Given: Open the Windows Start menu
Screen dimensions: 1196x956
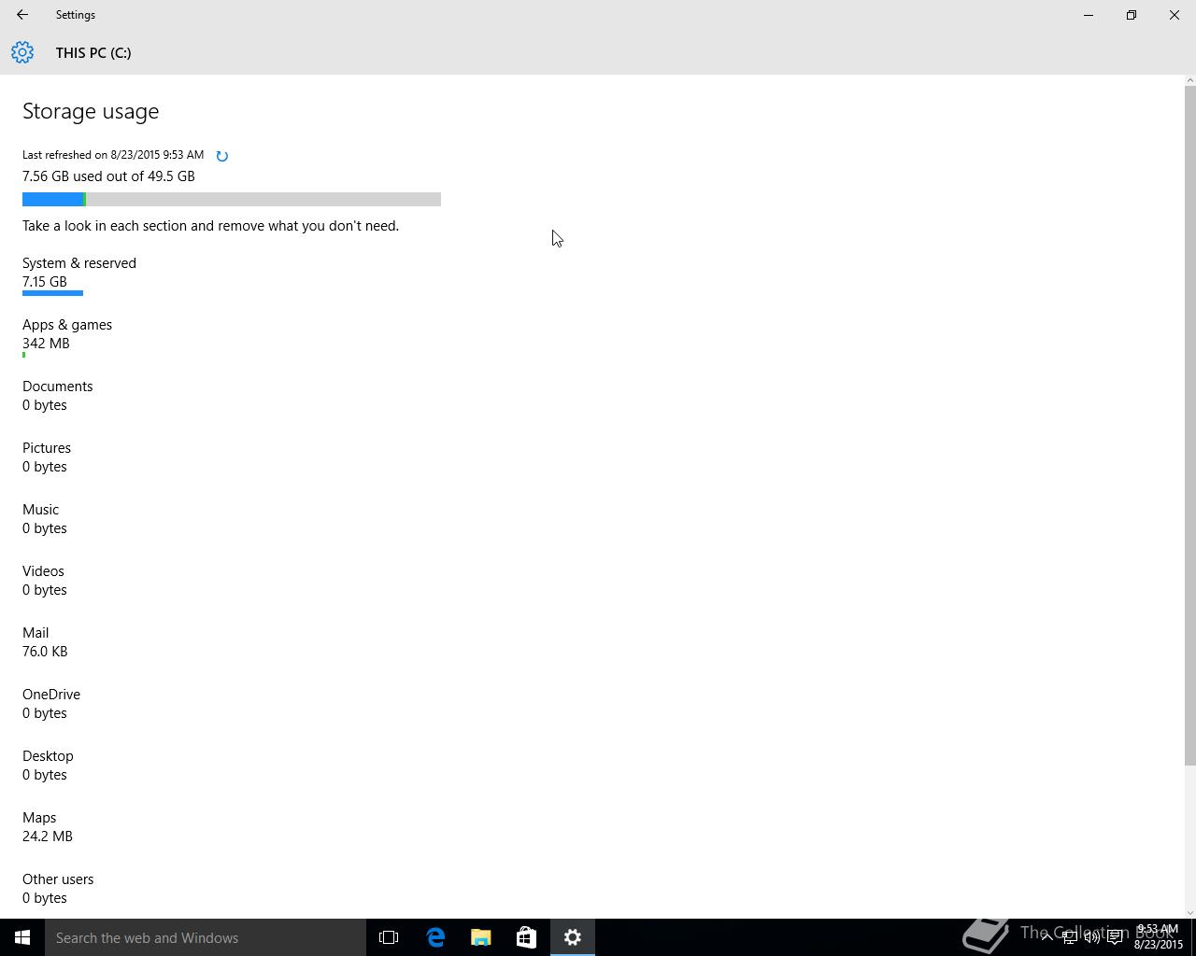Looking at the screenshot, I should coord(22,937).
